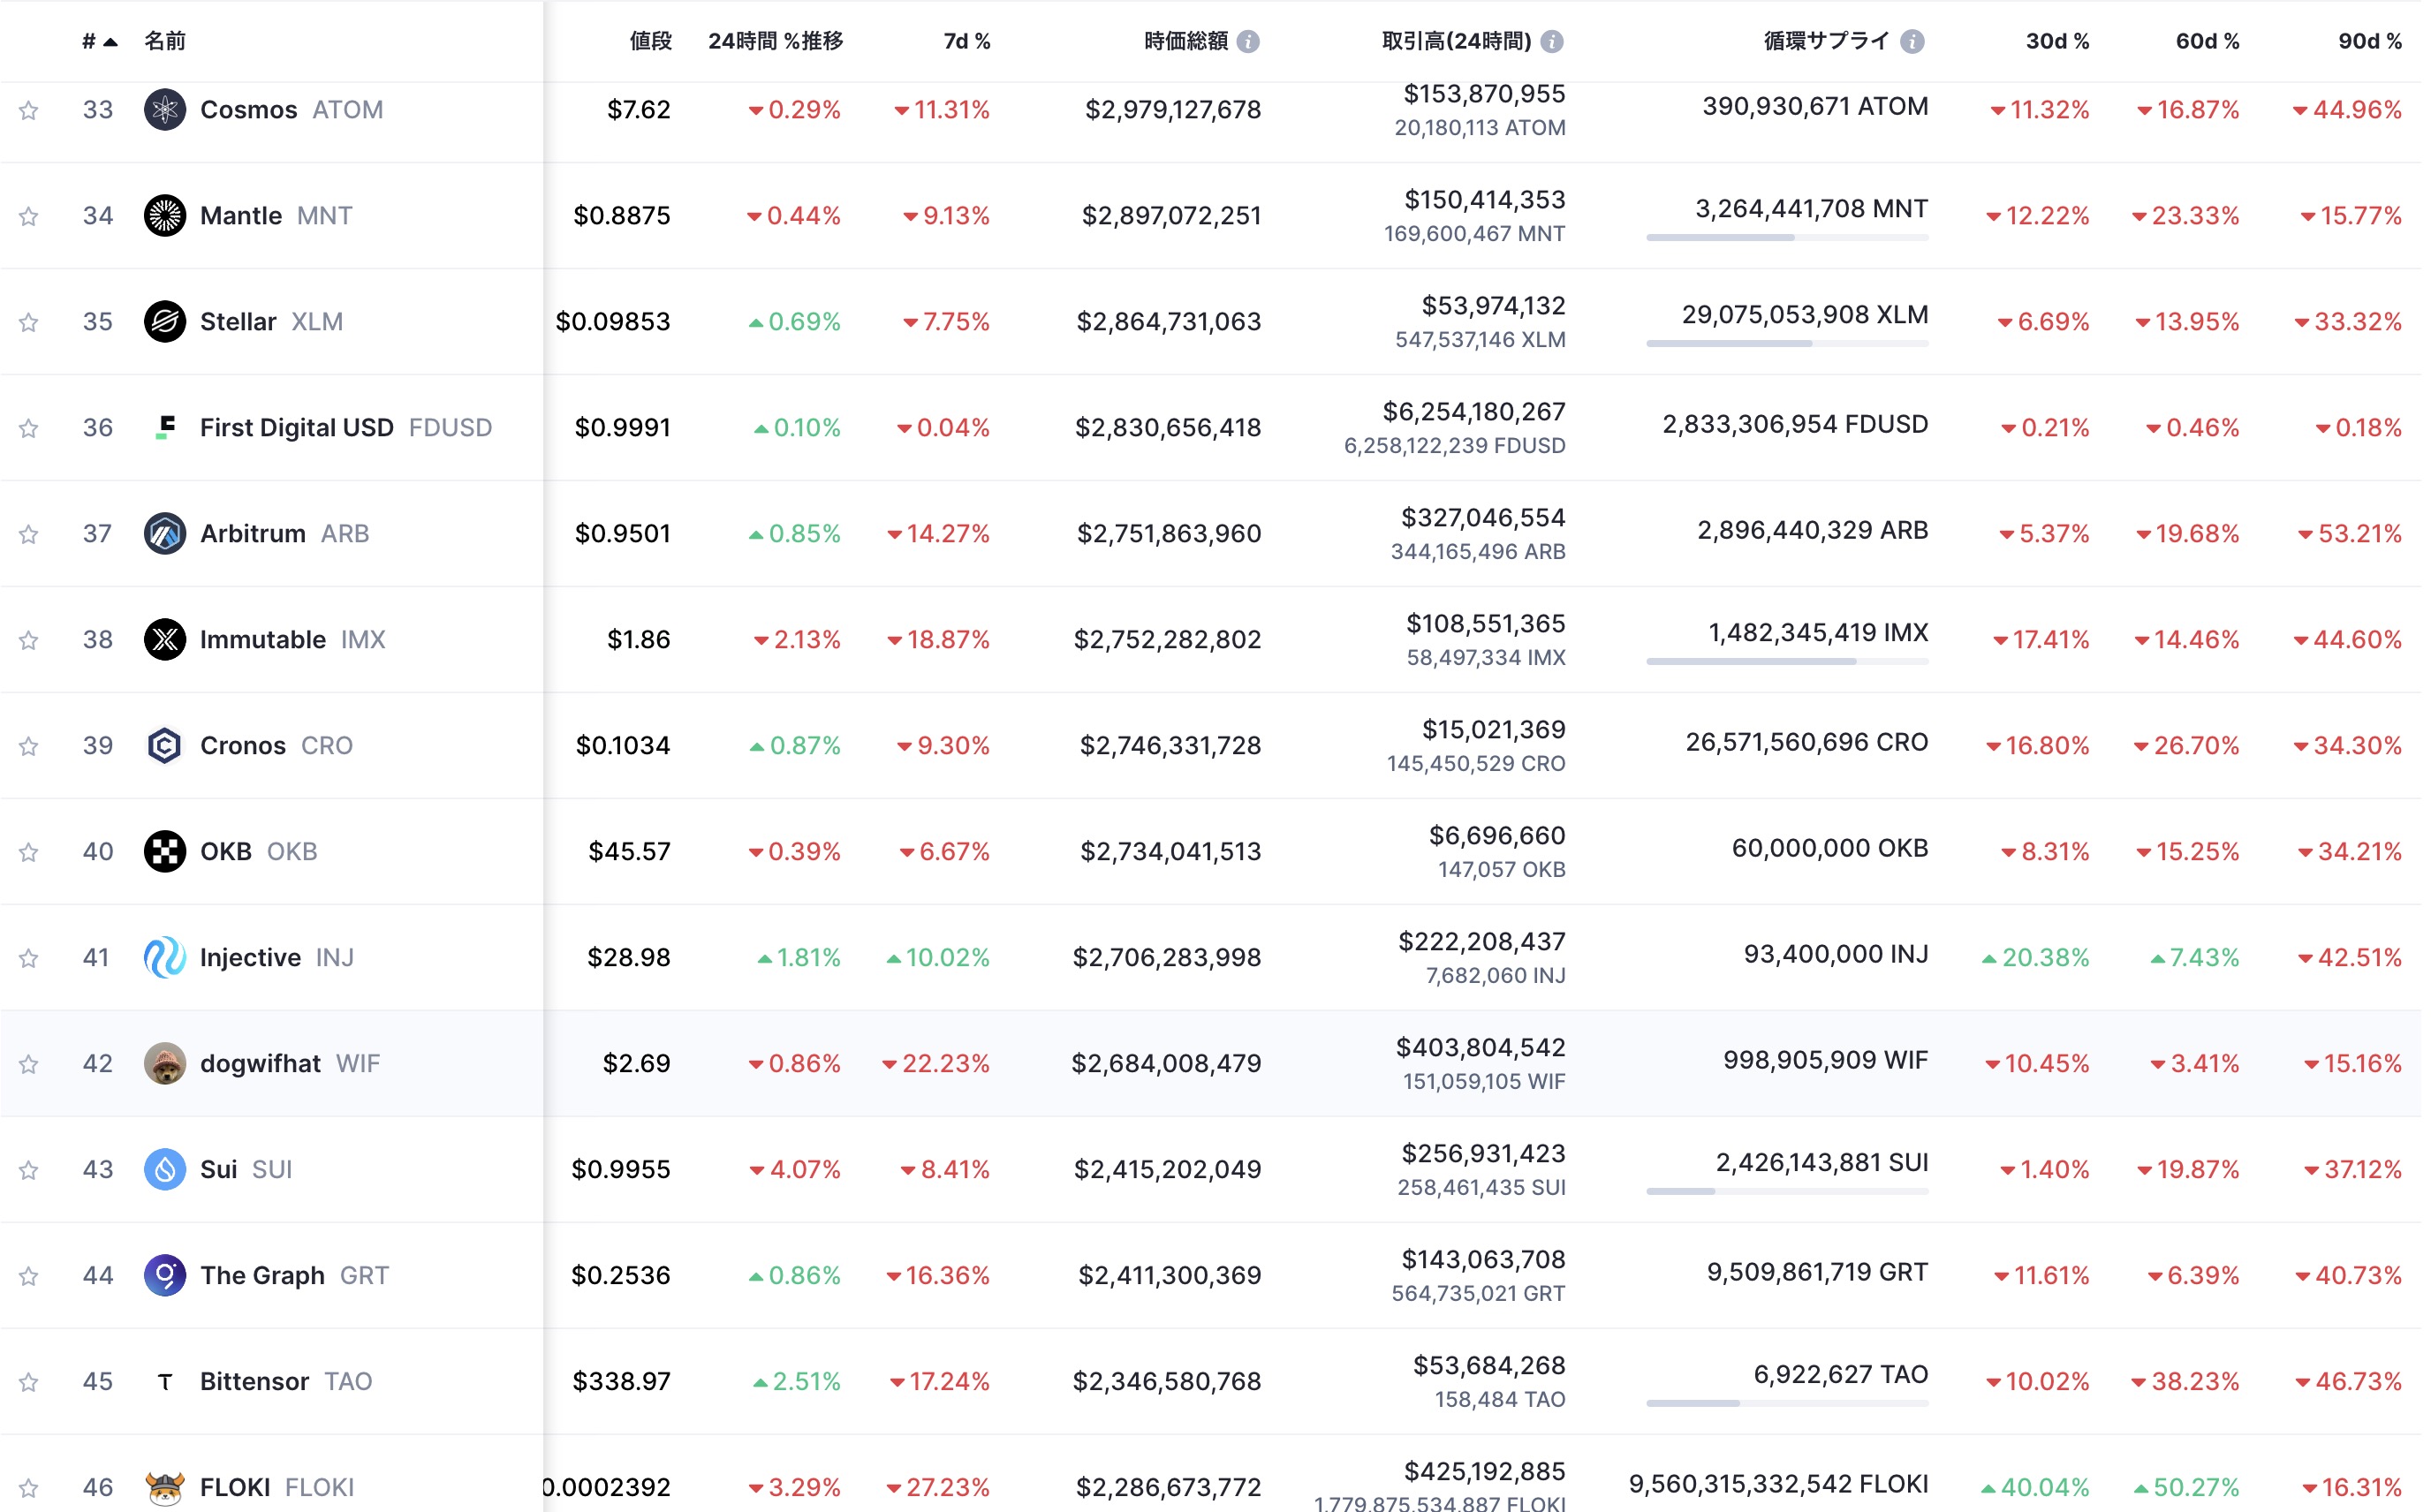This screenshot has width=2431, height=1512.
Task: Click the Stellar XLM coin logo
Action: [165, 321]
